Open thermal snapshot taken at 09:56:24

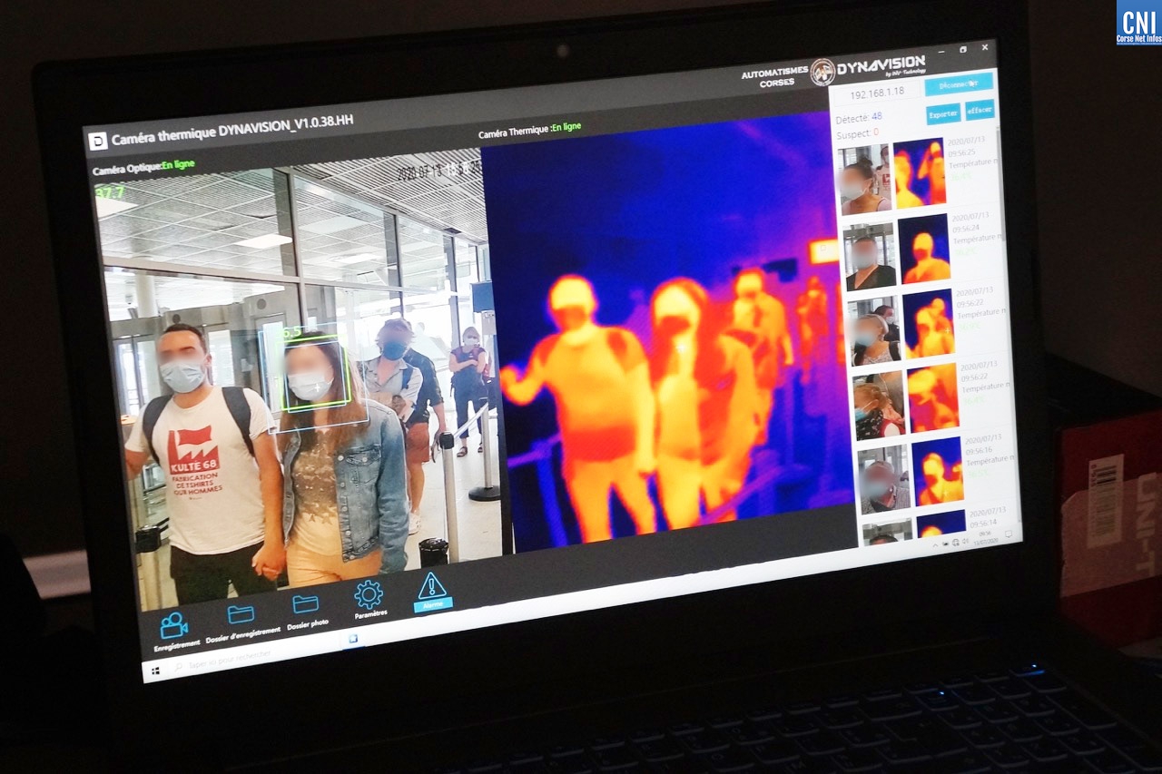pos(924,249)
